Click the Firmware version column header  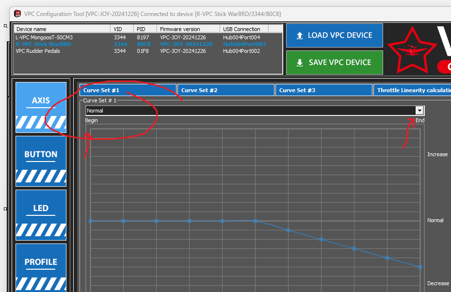188,29
